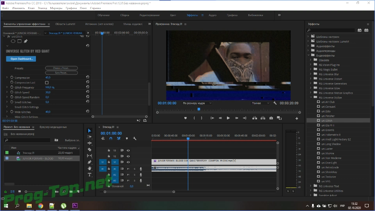
Task: Reset the Compression parameter
Action: pos(87,77)
